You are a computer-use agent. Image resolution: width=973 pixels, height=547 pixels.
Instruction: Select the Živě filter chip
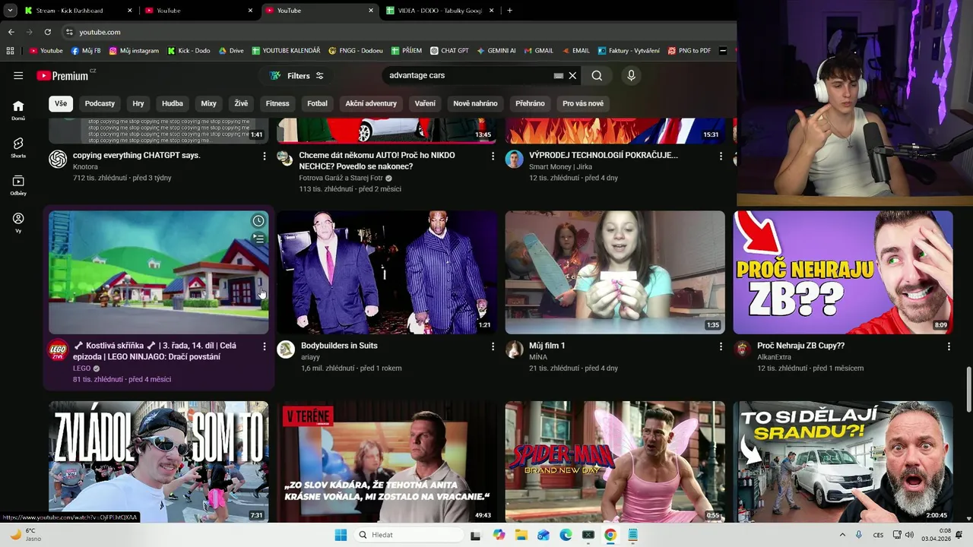tap(241, 103)
